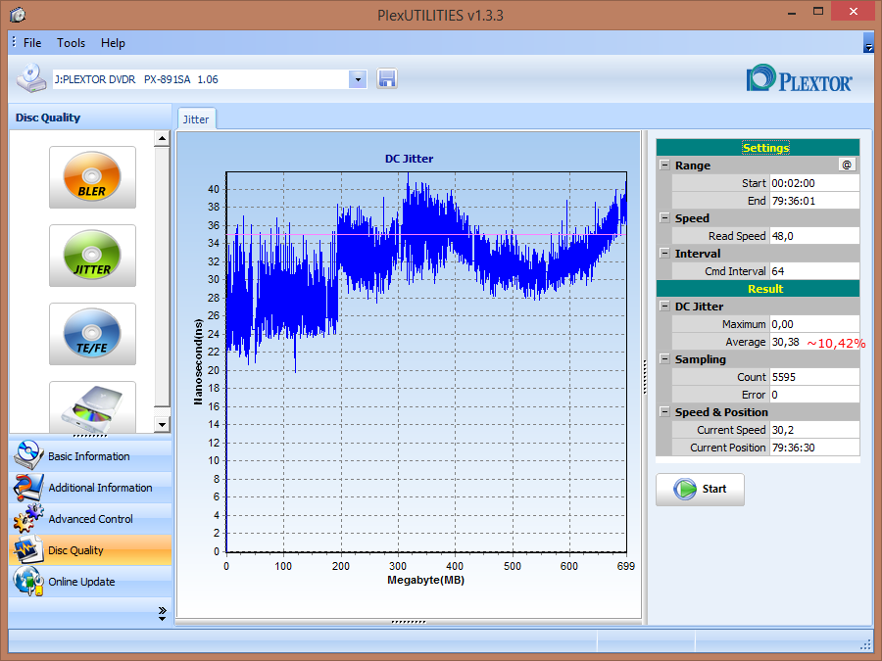Click the Nanosecond(ns) axis label
The height and width of the screenshot is (661, 882).
click(197, 362)
